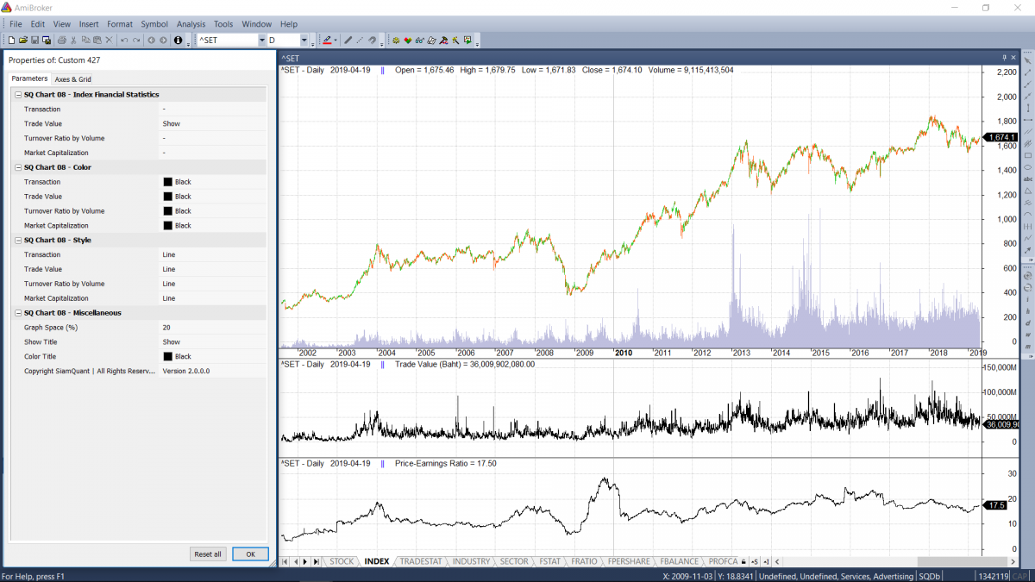Switch to the Axes & Grid tab
Image resolution: width=1035 pixels, height=582 pixels.
(x=73, y=79)
